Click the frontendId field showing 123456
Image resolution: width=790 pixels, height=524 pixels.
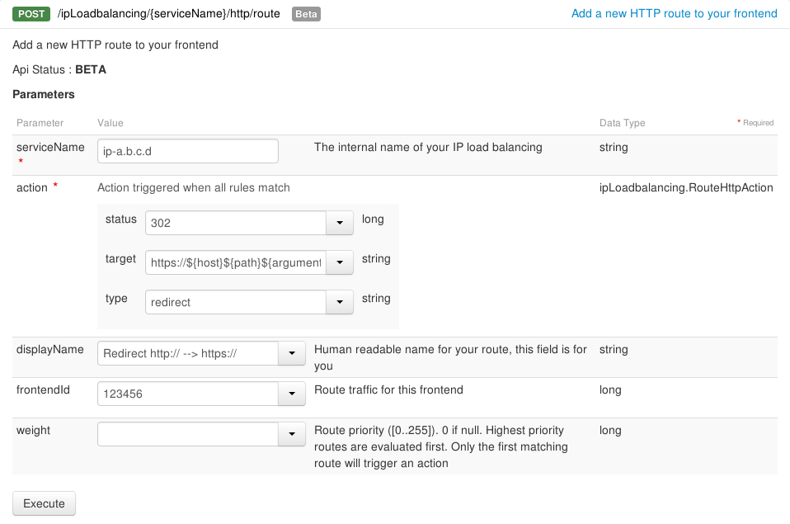pyautogui.click(x=188, y=394)
